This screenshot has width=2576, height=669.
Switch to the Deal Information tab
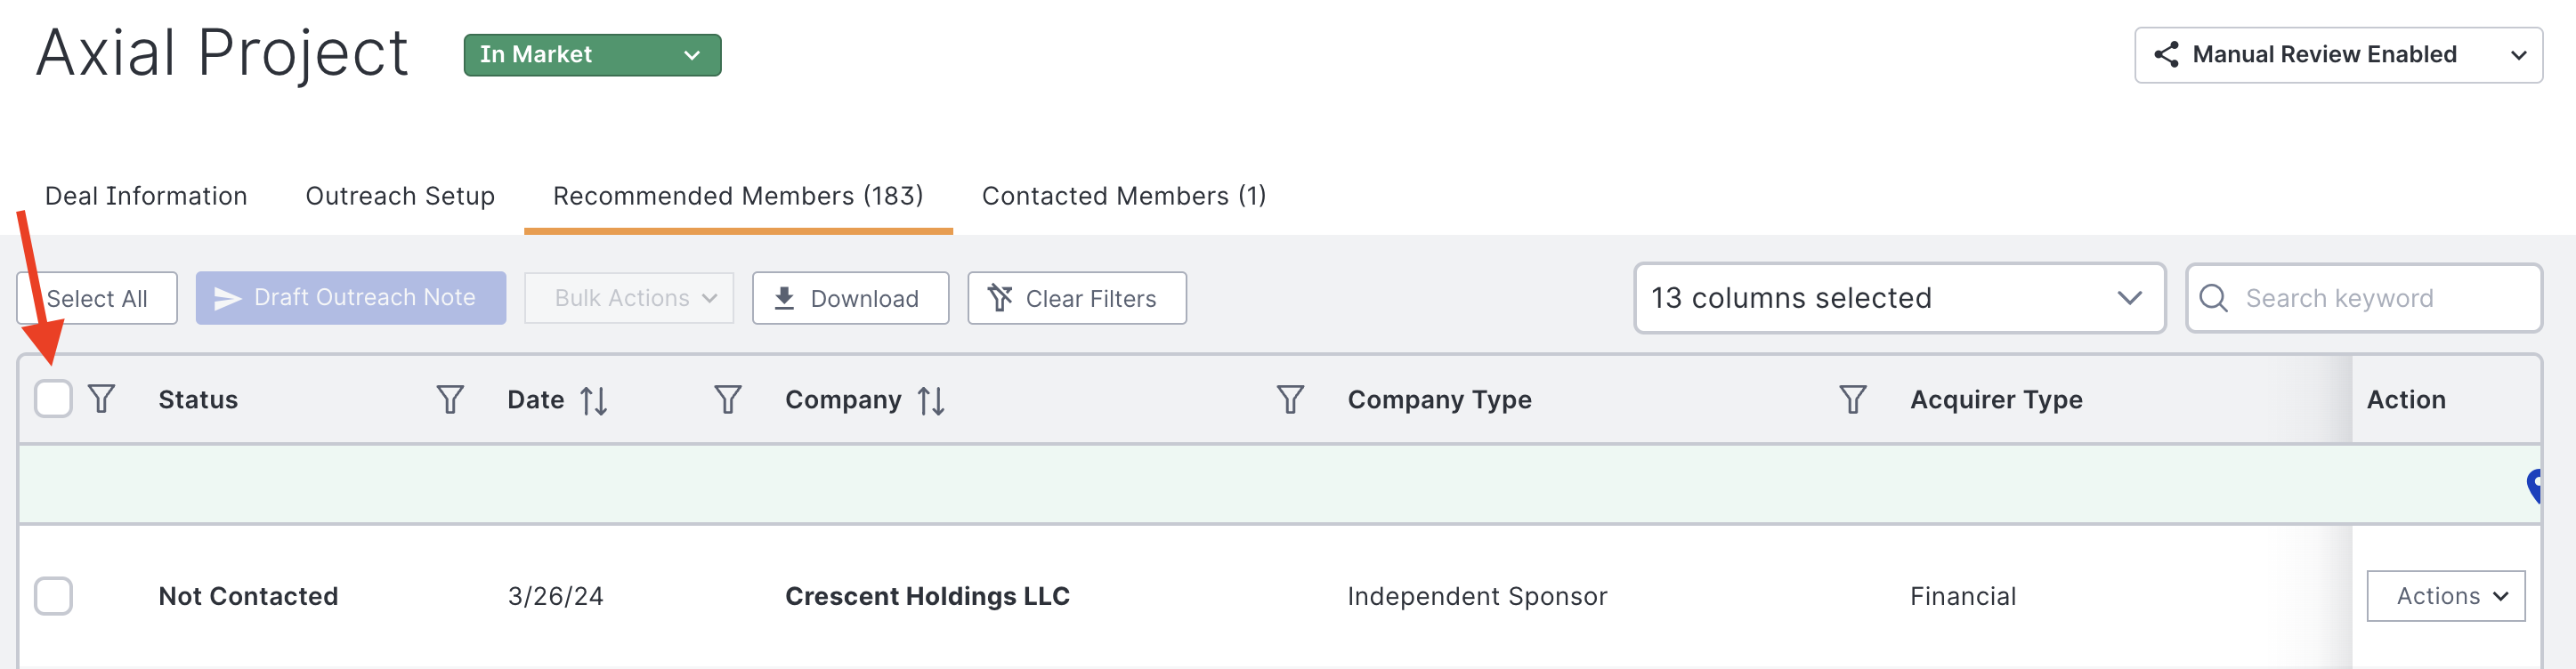click(146, 196)
